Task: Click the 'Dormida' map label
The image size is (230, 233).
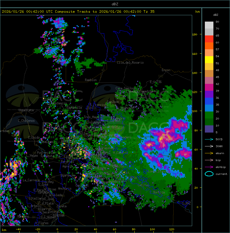Action: [x=159, y=192]
